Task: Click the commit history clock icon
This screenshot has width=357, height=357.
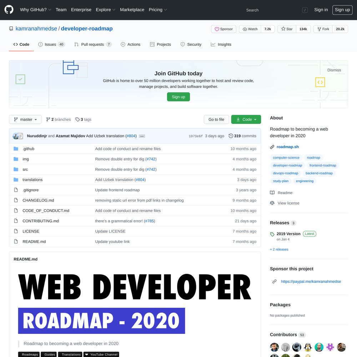Action: point(231,136)
